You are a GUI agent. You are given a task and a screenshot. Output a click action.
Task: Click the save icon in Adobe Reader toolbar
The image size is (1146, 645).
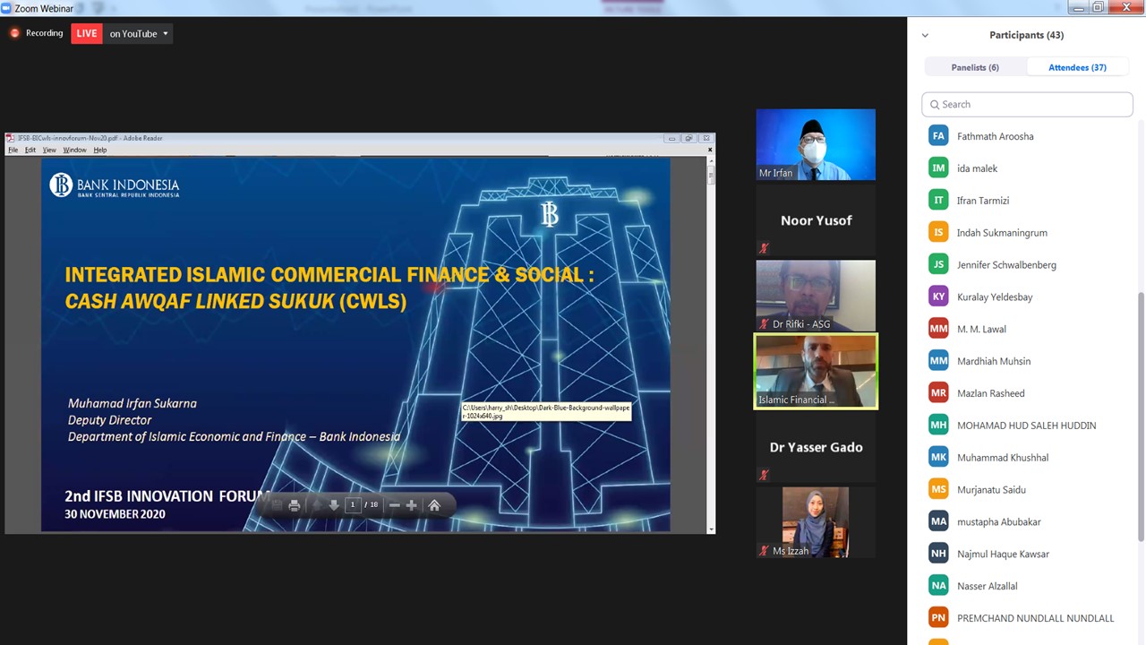pos(277,505)
